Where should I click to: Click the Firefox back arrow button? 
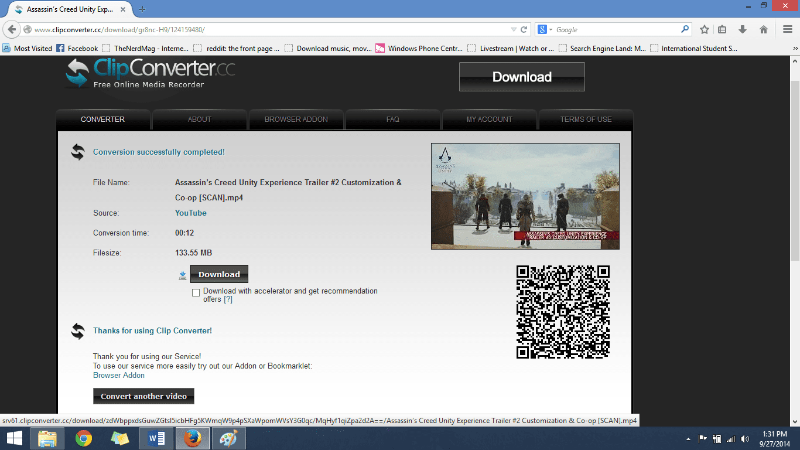tap(12, 29)
